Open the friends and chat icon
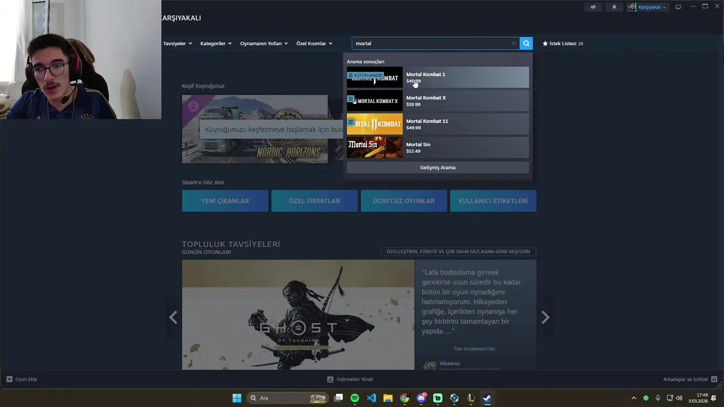 pos(714,379)
